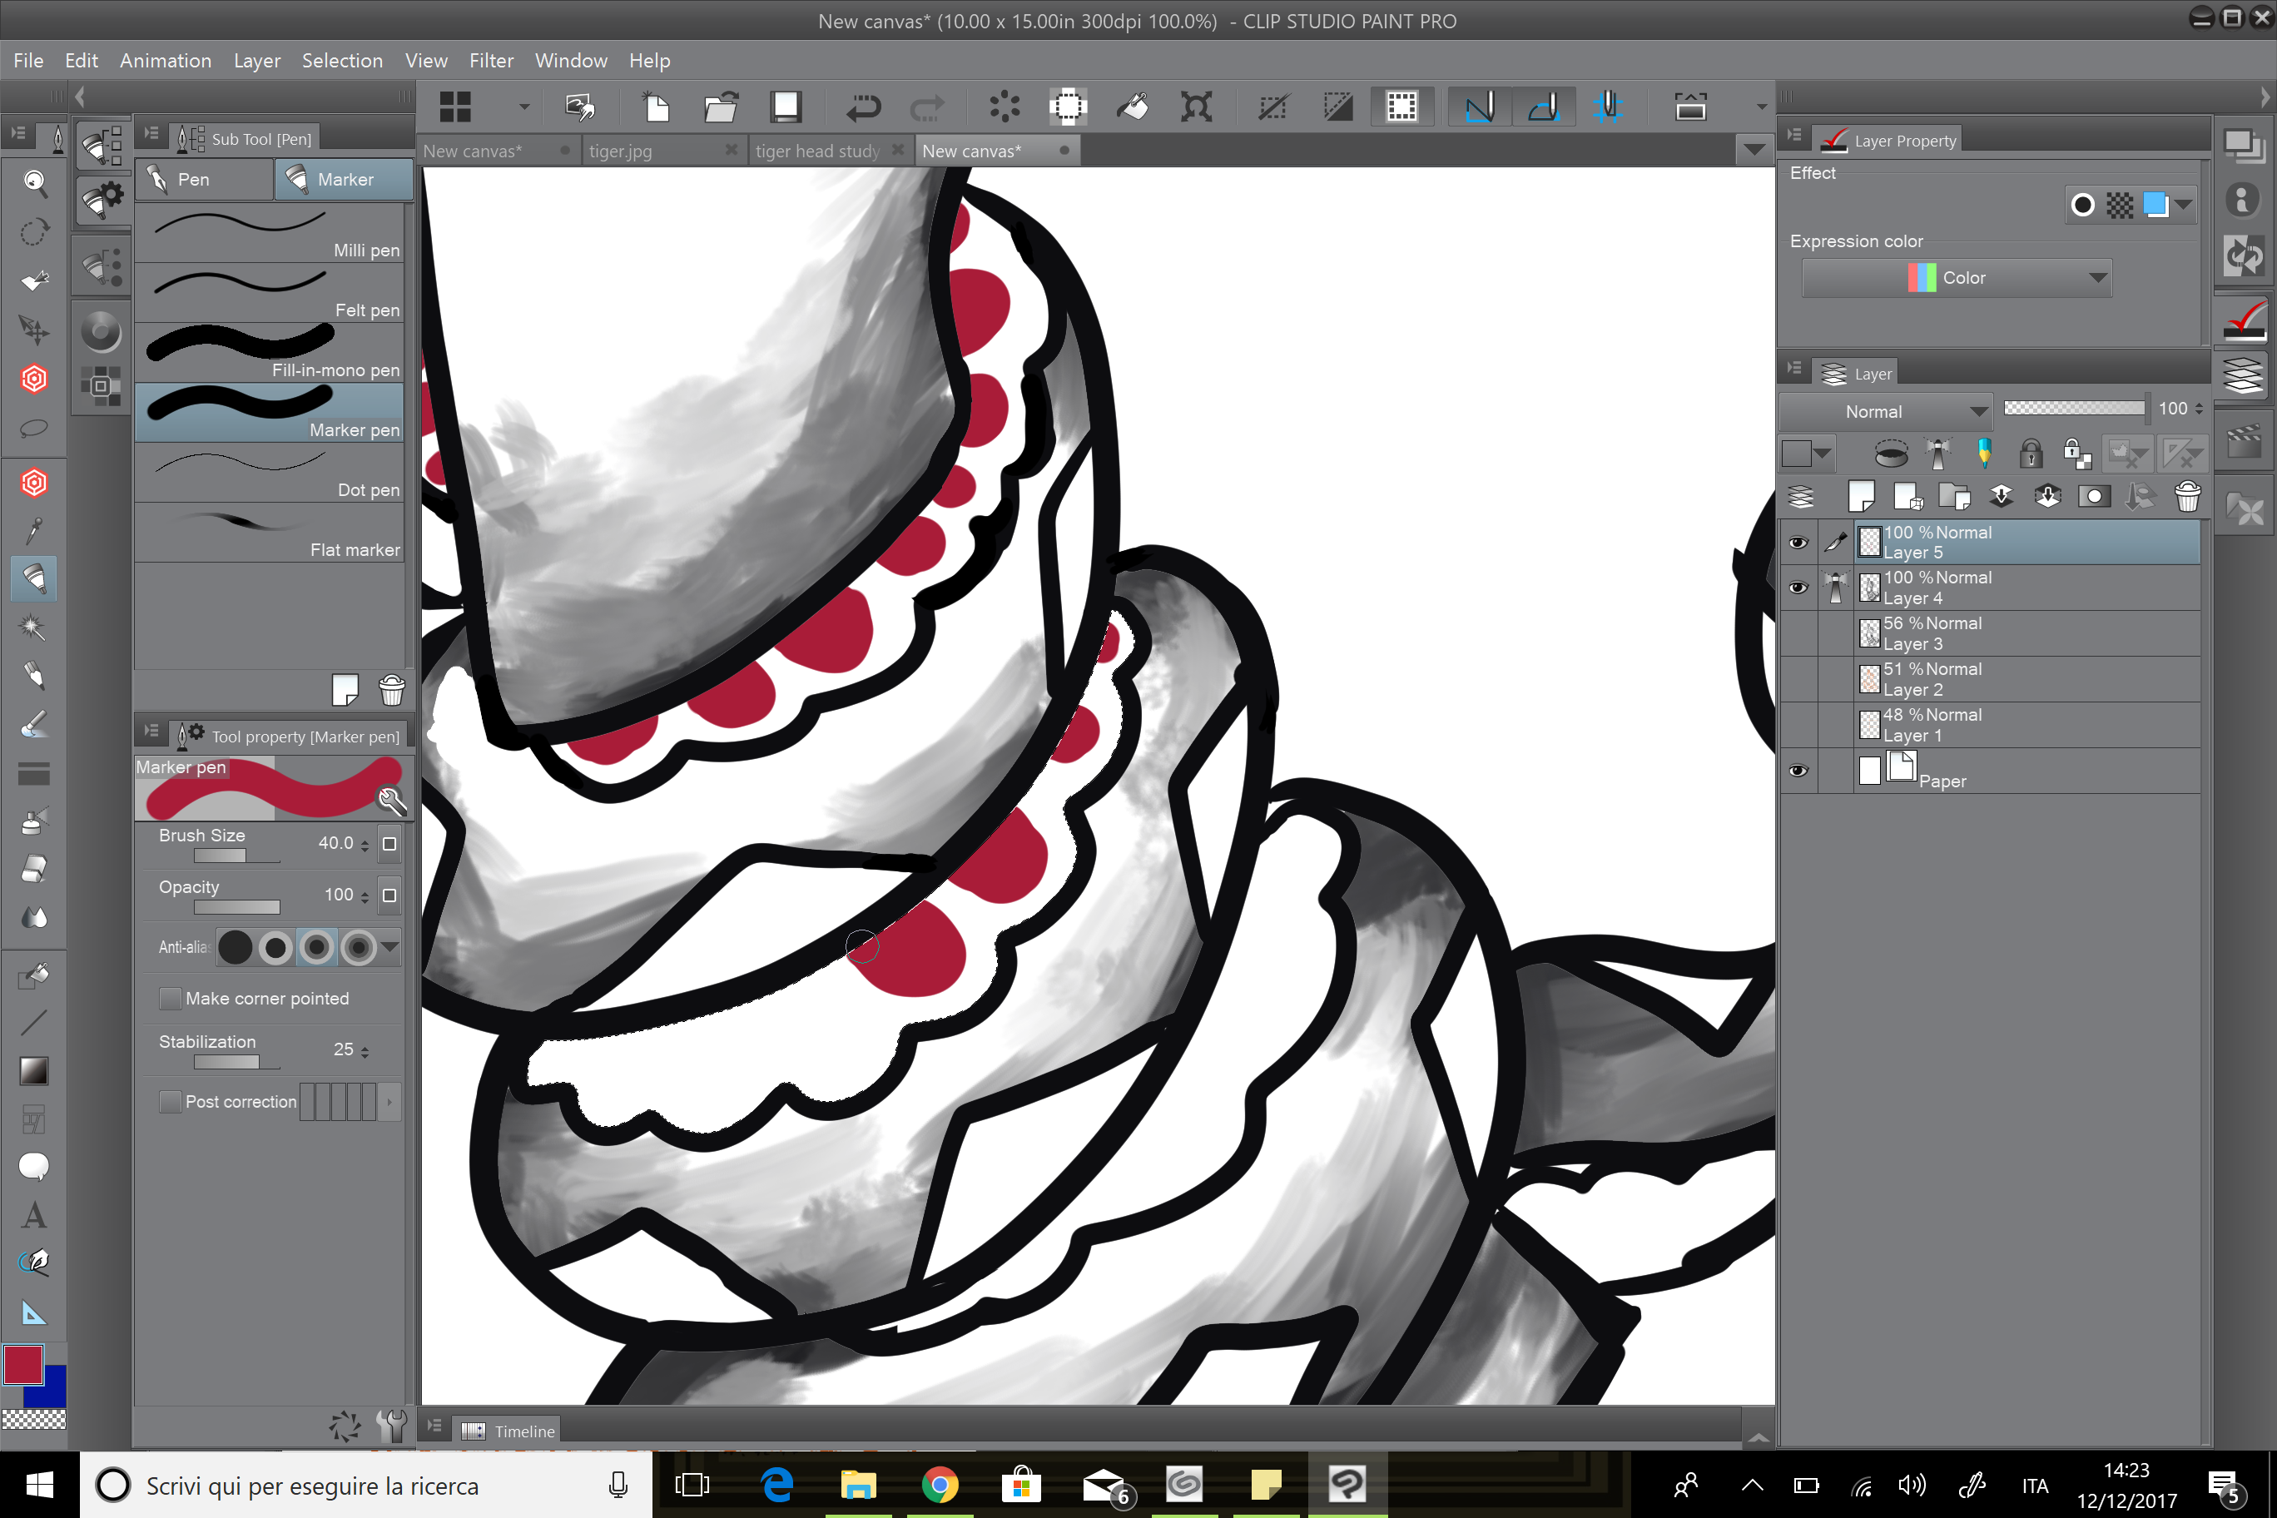
Task: Enable Make corner pointed checkbox
Action: (171, 998)
